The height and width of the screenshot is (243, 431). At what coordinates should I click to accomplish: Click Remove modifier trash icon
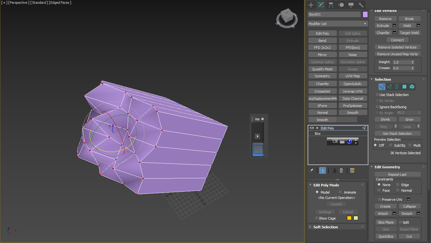[341, 170]
